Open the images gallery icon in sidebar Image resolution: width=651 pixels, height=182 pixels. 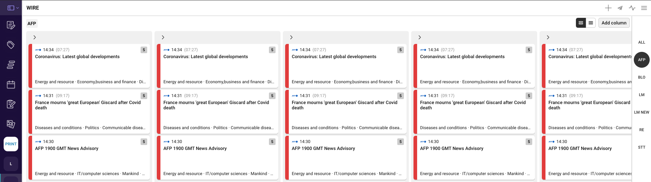point(11,124)
